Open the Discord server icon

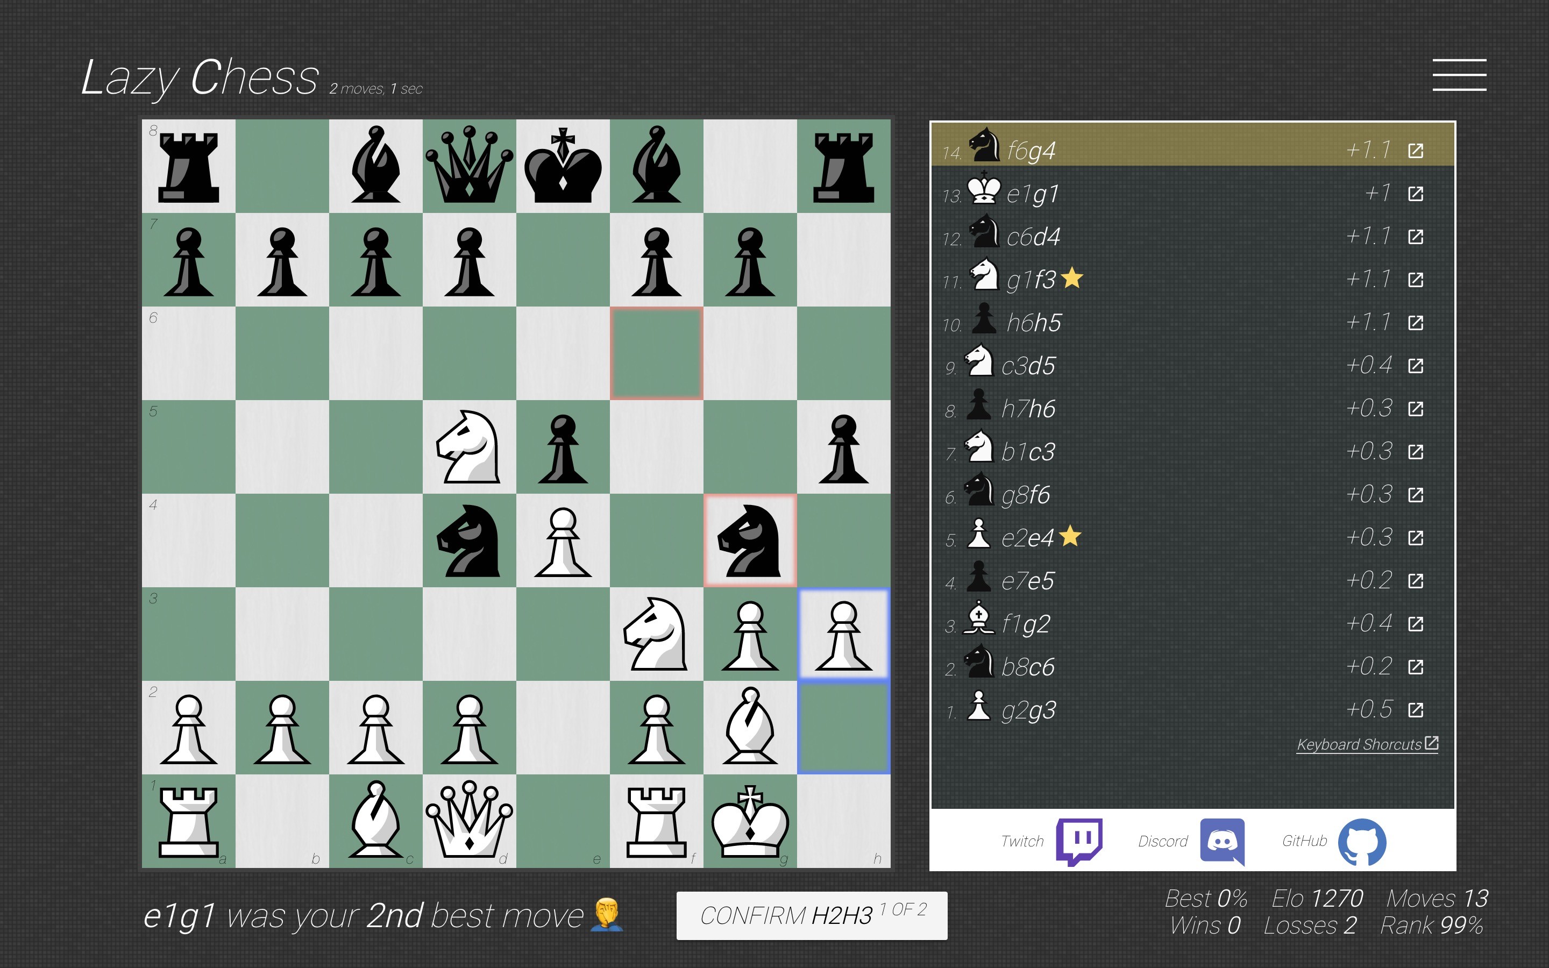coord(1223,842)
